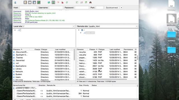Click the Applications folder icon in local list
The image size is (179, 100).
point(14,66)
